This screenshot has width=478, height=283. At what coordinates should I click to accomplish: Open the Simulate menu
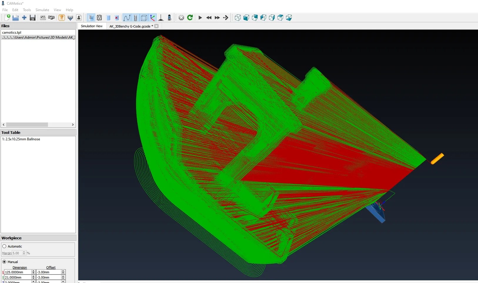pos(42,10)
